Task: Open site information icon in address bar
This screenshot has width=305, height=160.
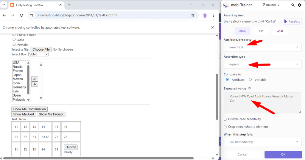Action: click(x=32, y=15)
